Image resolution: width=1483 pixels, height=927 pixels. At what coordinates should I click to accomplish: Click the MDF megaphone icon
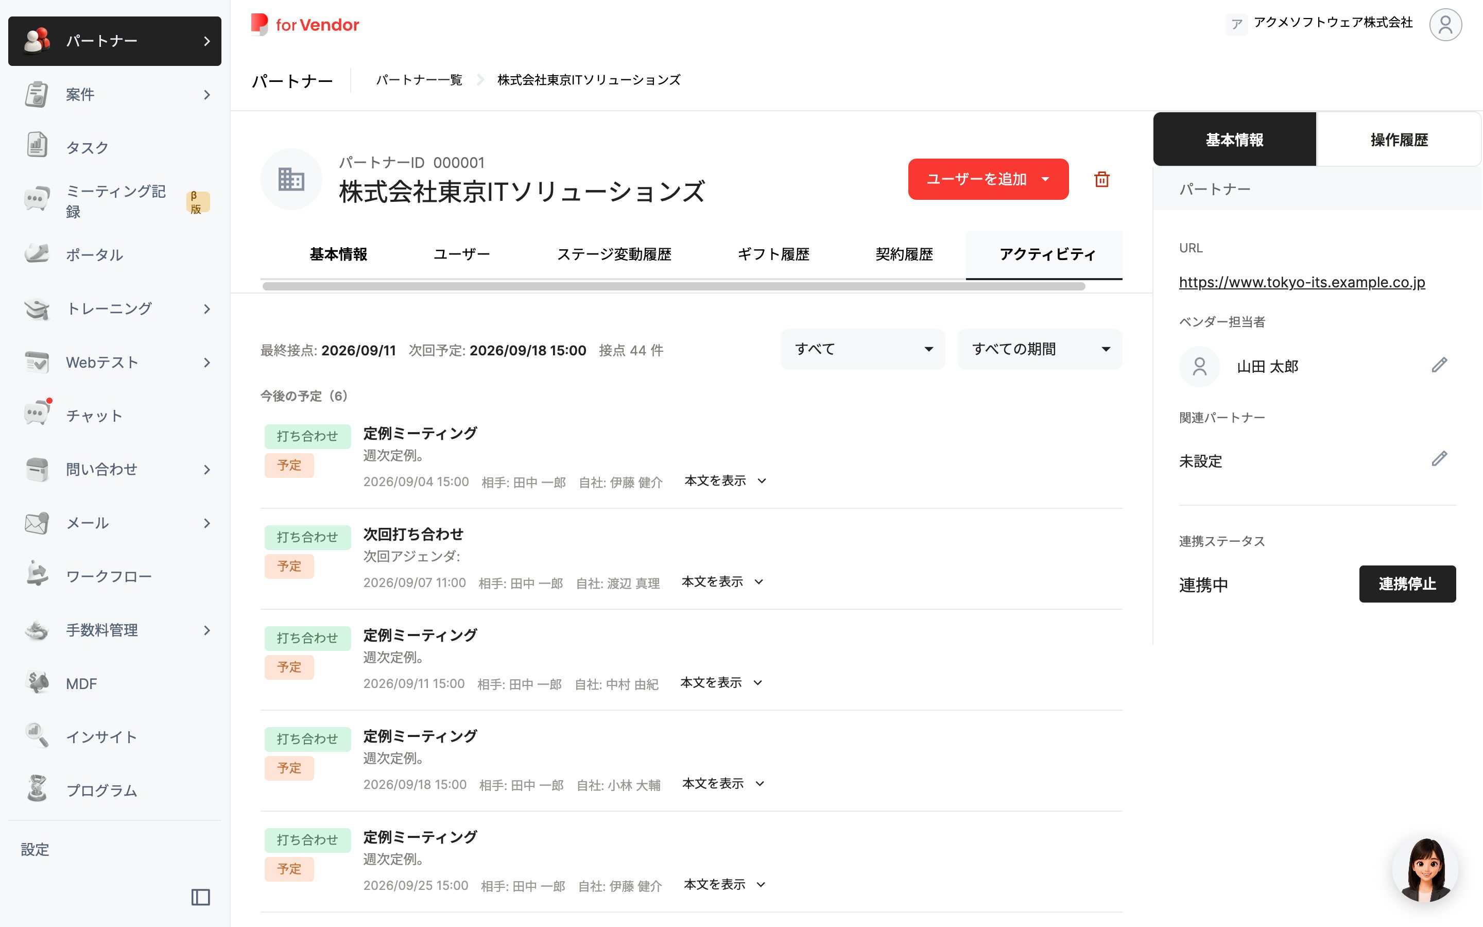pyautogui.click(x=37, y=683)
